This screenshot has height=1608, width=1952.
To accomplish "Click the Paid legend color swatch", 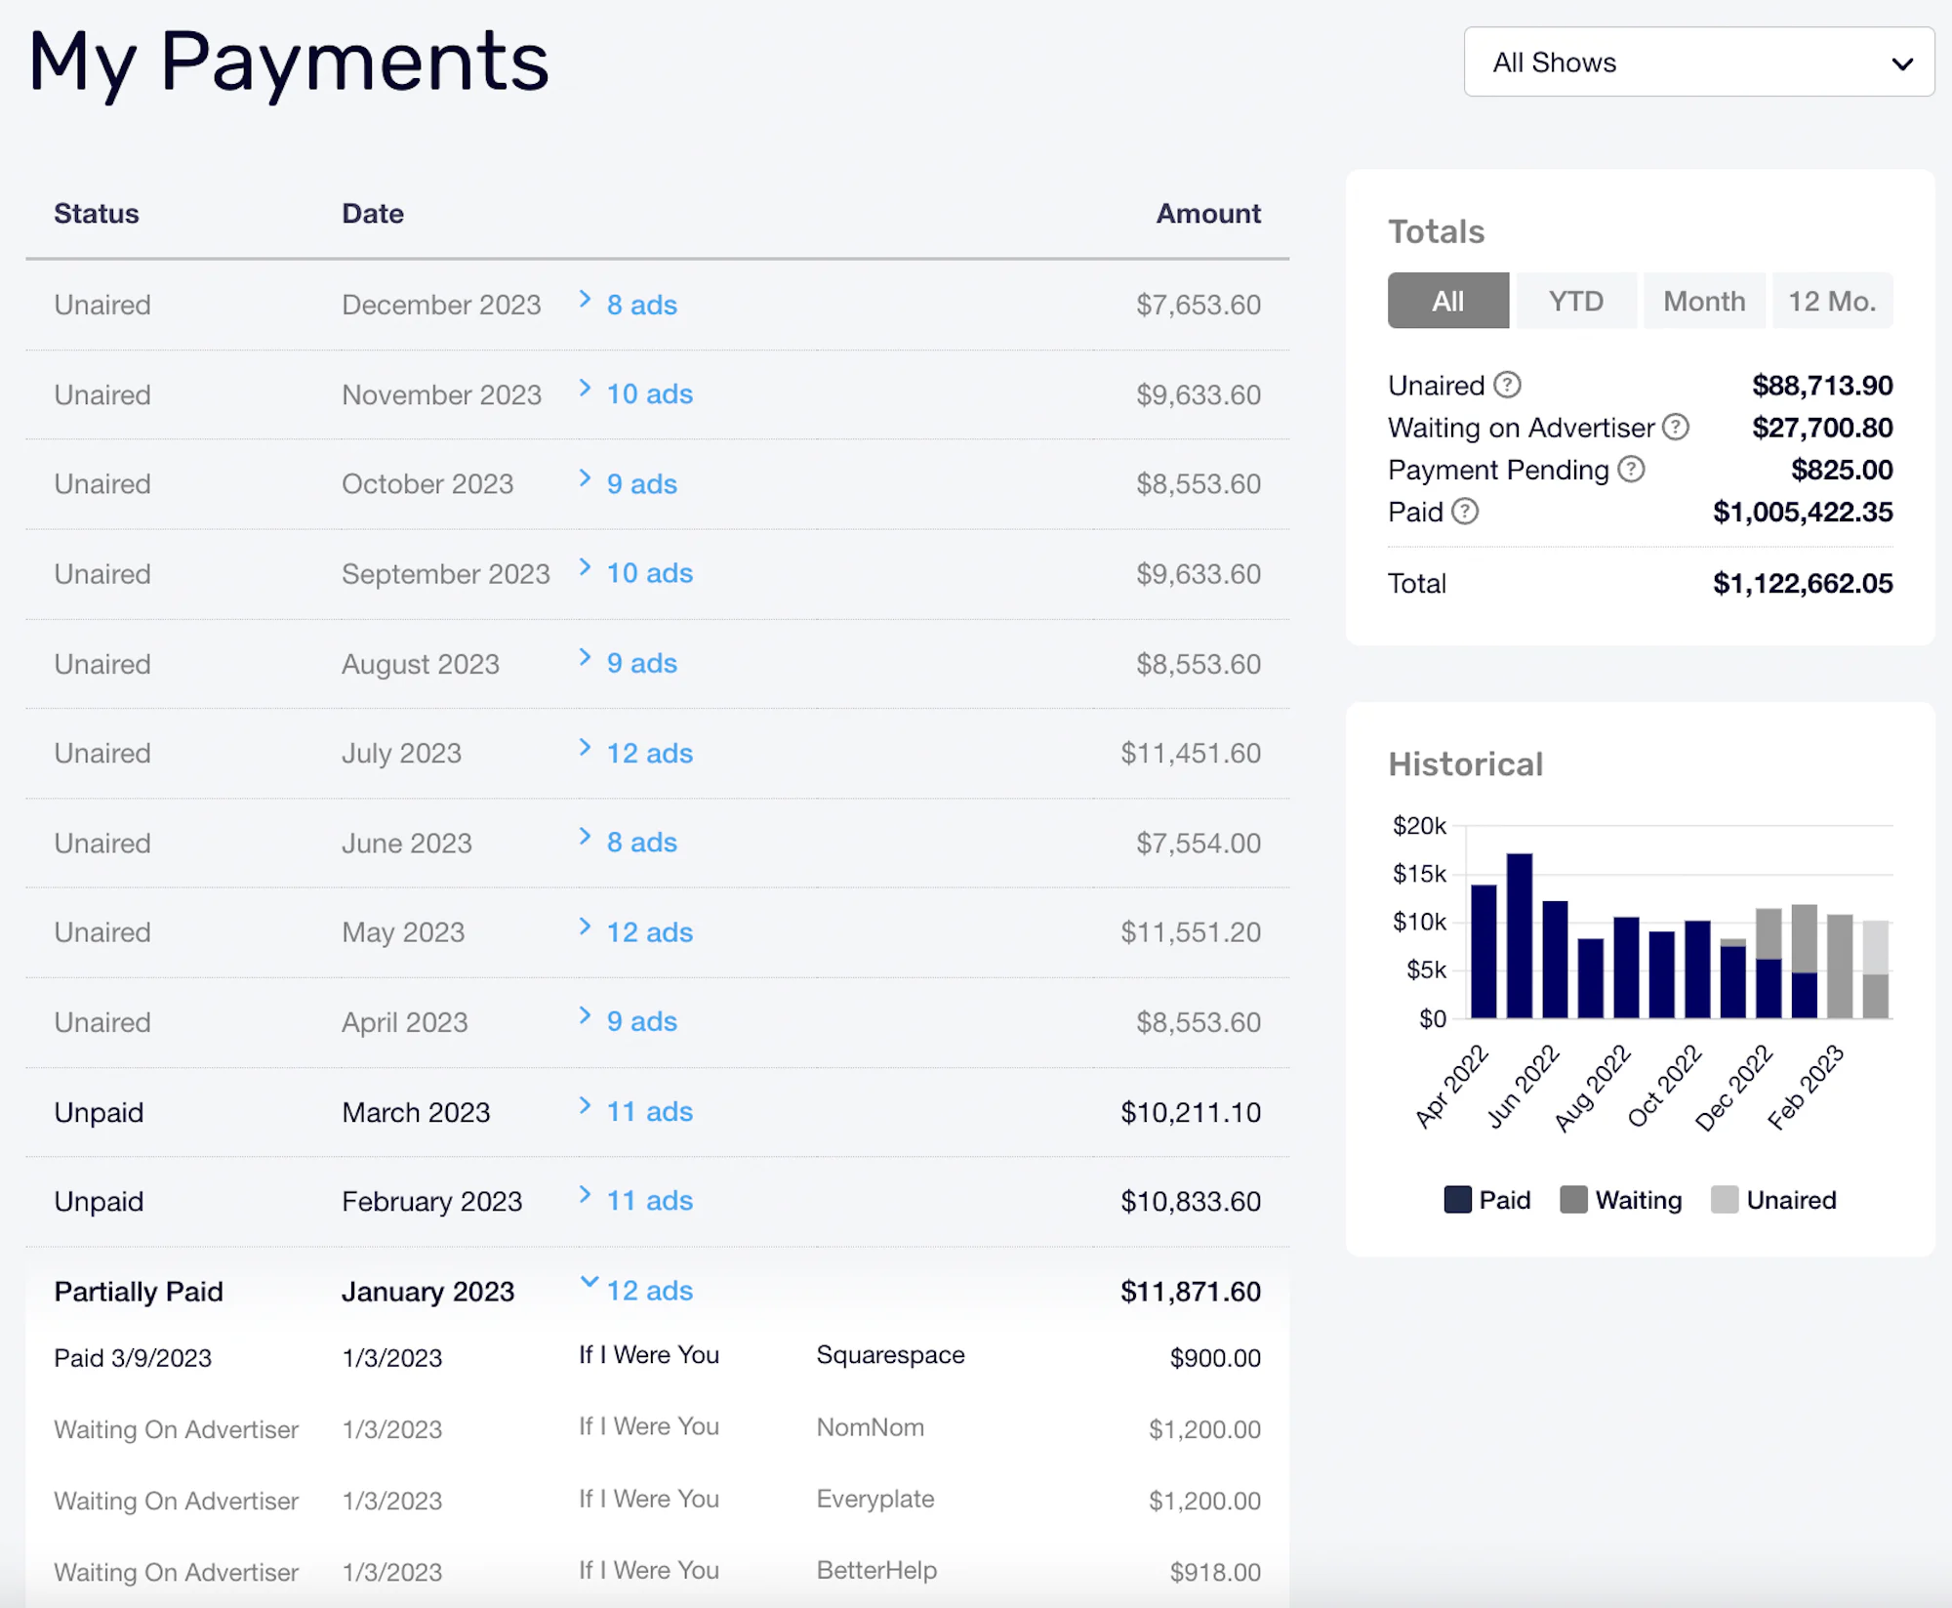I will click(x=1457, y=1199).
